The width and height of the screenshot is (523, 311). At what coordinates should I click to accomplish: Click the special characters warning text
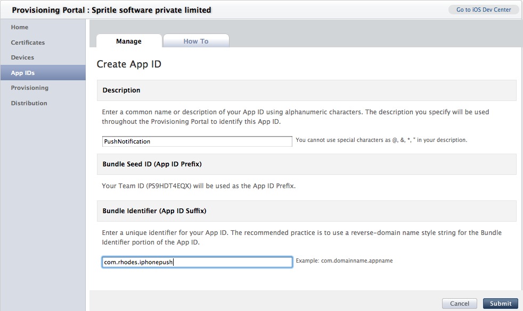381,140
